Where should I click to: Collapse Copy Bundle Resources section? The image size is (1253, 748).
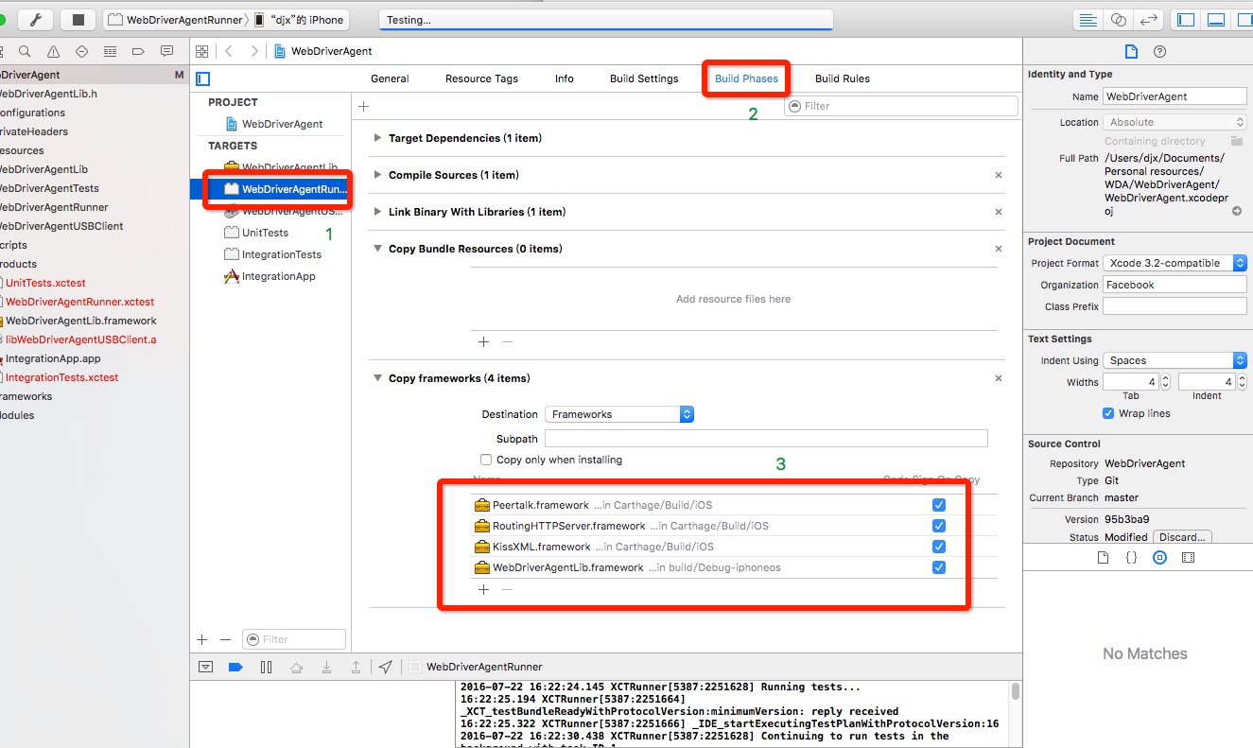coord(378,249)
